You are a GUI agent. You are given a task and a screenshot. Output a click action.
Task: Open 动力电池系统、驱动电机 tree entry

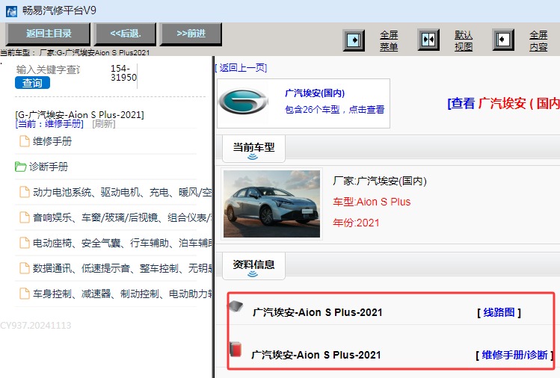click(x=122, y=192)
